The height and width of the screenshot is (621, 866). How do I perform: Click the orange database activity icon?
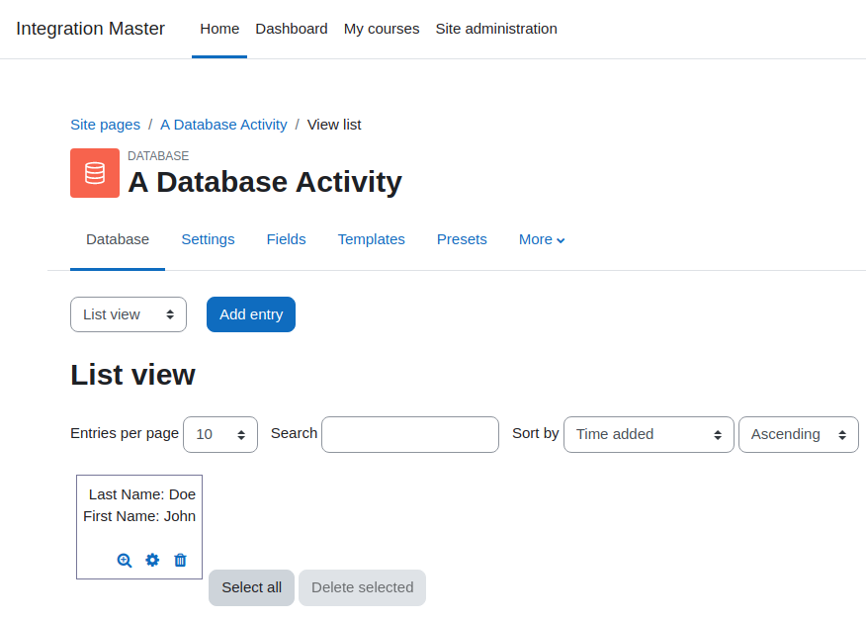(95, 173)
